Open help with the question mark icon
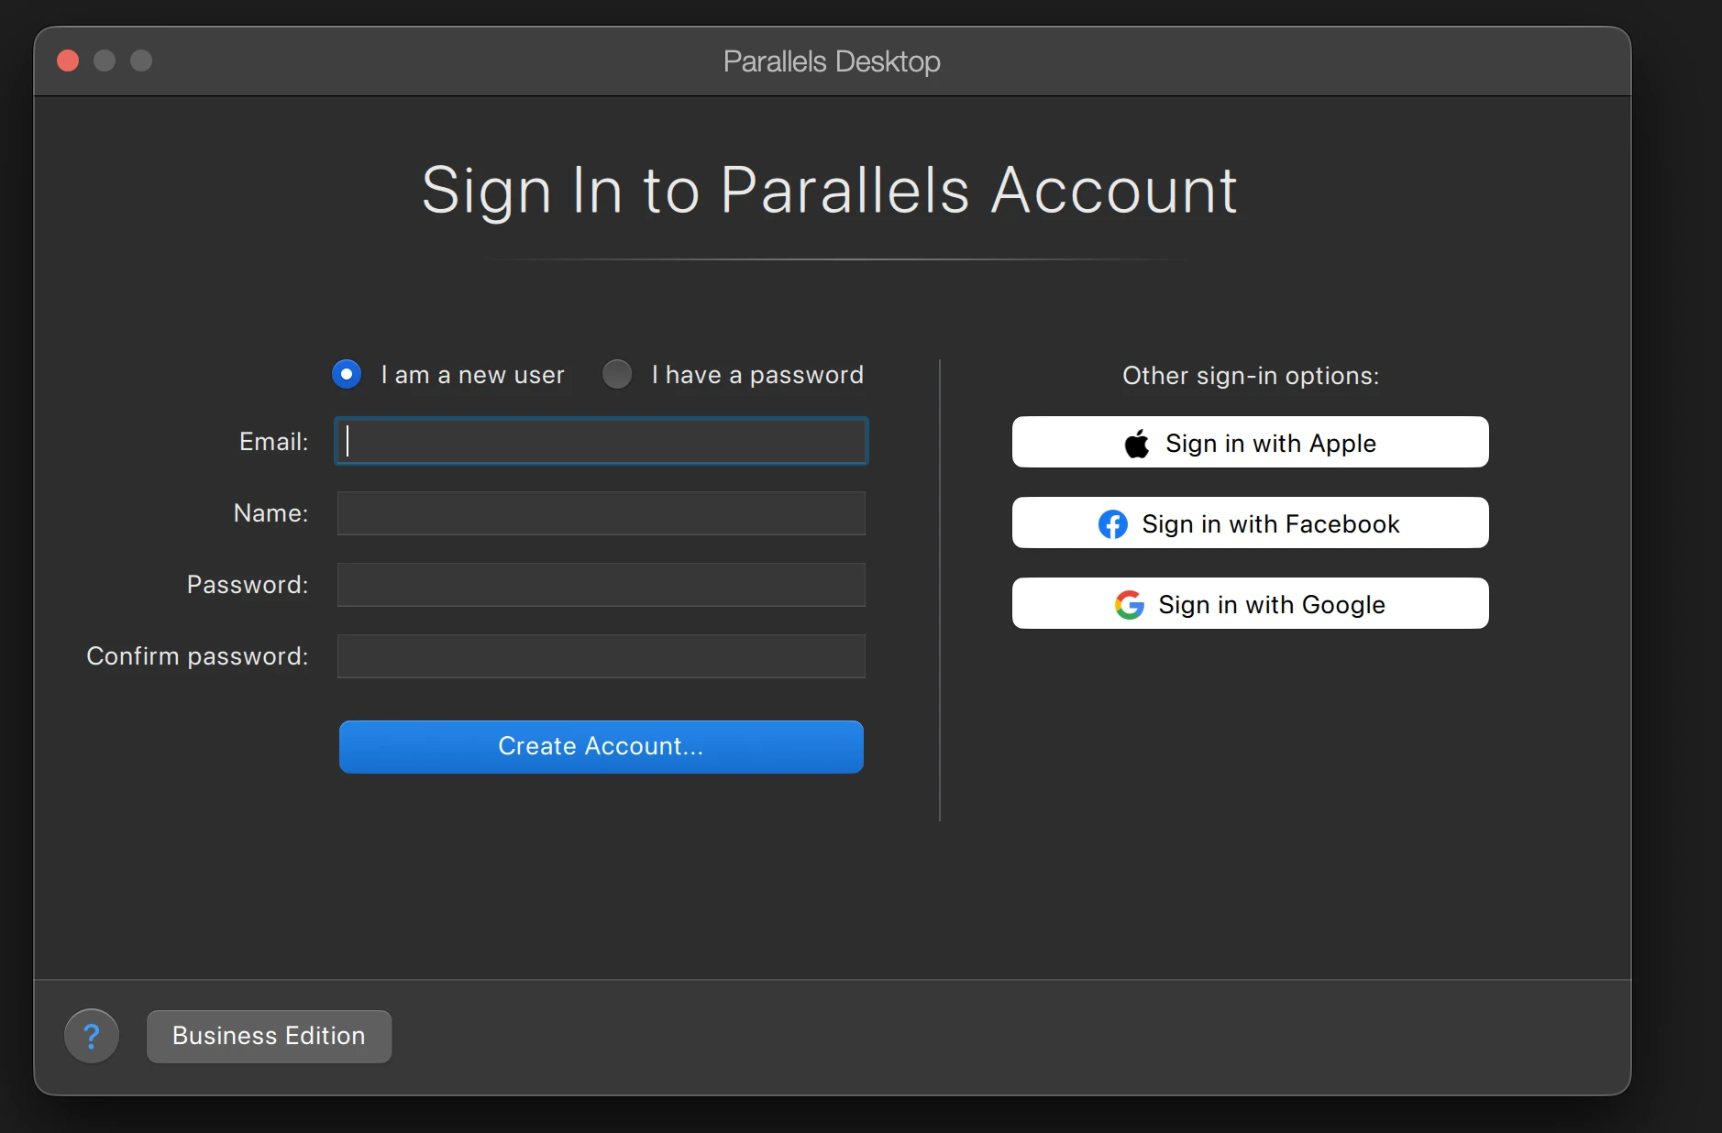 click(92, 1036)
